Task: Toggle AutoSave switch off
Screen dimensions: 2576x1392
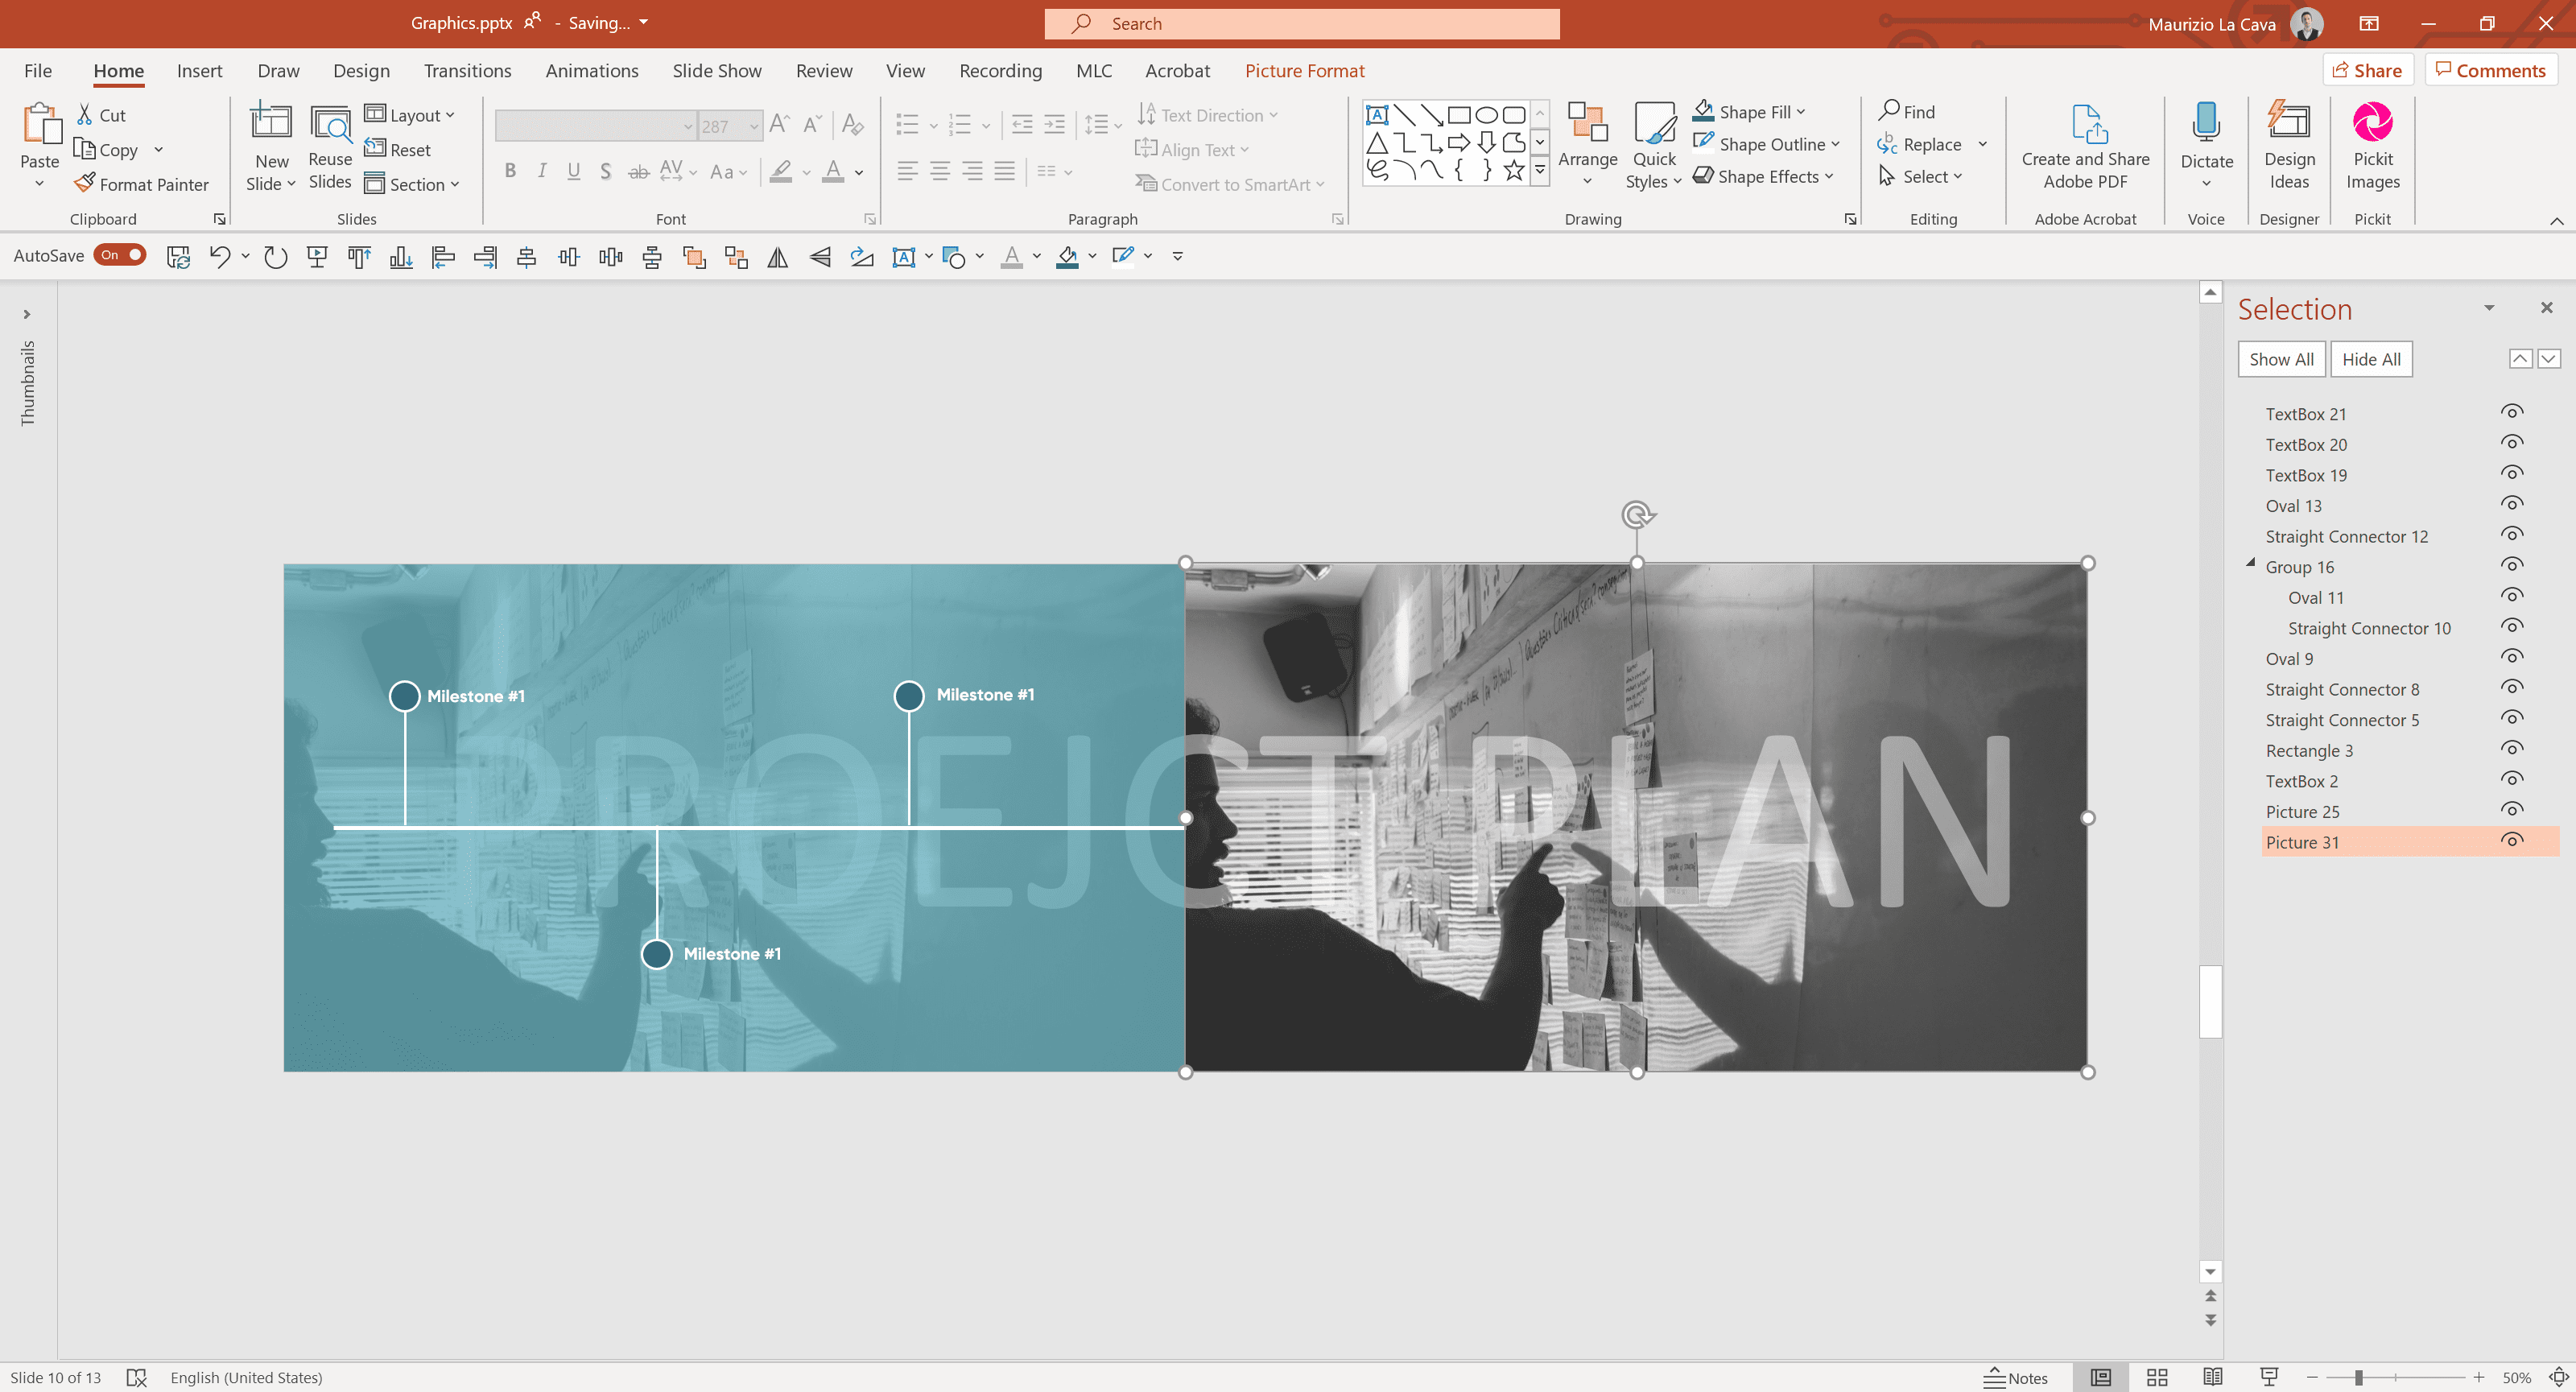Action: [x=120, y=255]
